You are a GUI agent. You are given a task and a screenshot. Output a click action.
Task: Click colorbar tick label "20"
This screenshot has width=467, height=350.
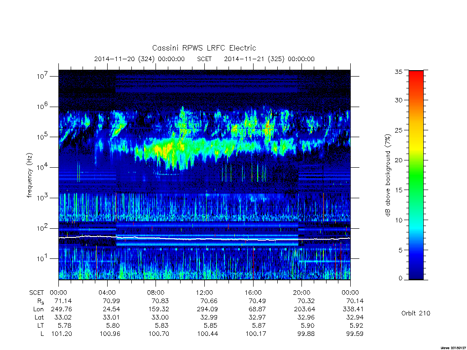[399, 160]
